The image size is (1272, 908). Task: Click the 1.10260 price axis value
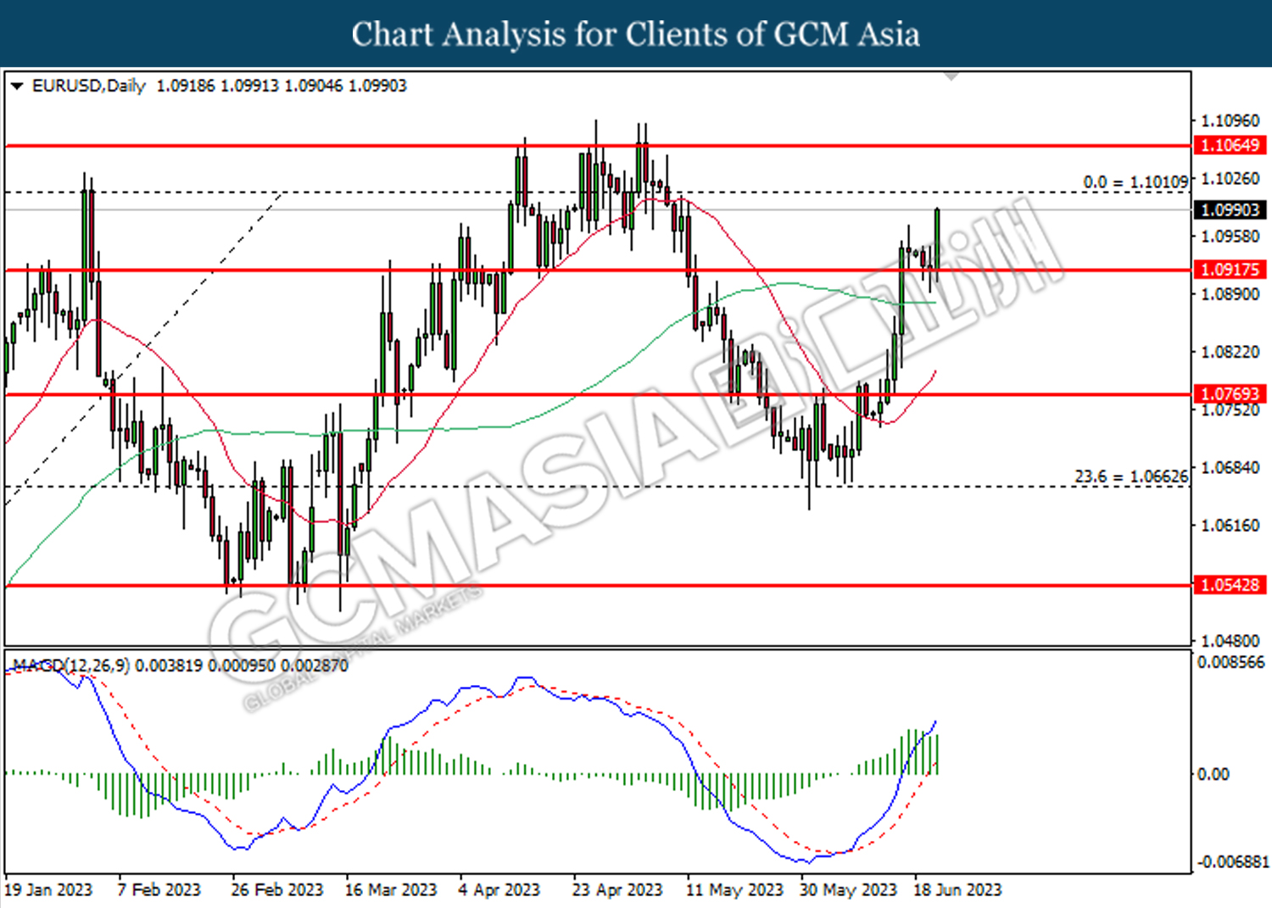(1231, 178)
